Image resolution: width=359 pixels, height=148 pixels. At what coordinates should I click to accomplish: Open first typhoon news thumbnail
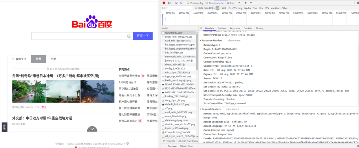(29, 91)
